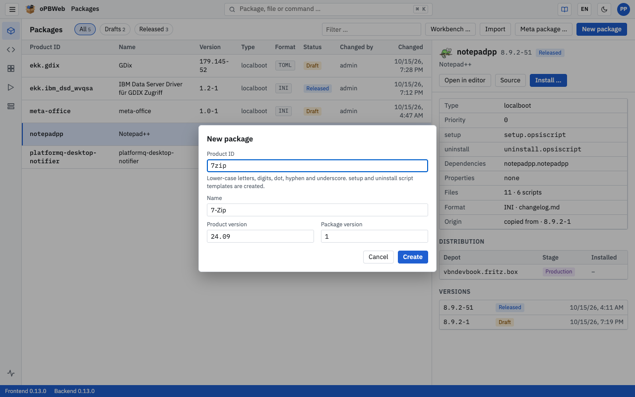Show All packages filter tab
635x397 pixels.
(85, 29)
